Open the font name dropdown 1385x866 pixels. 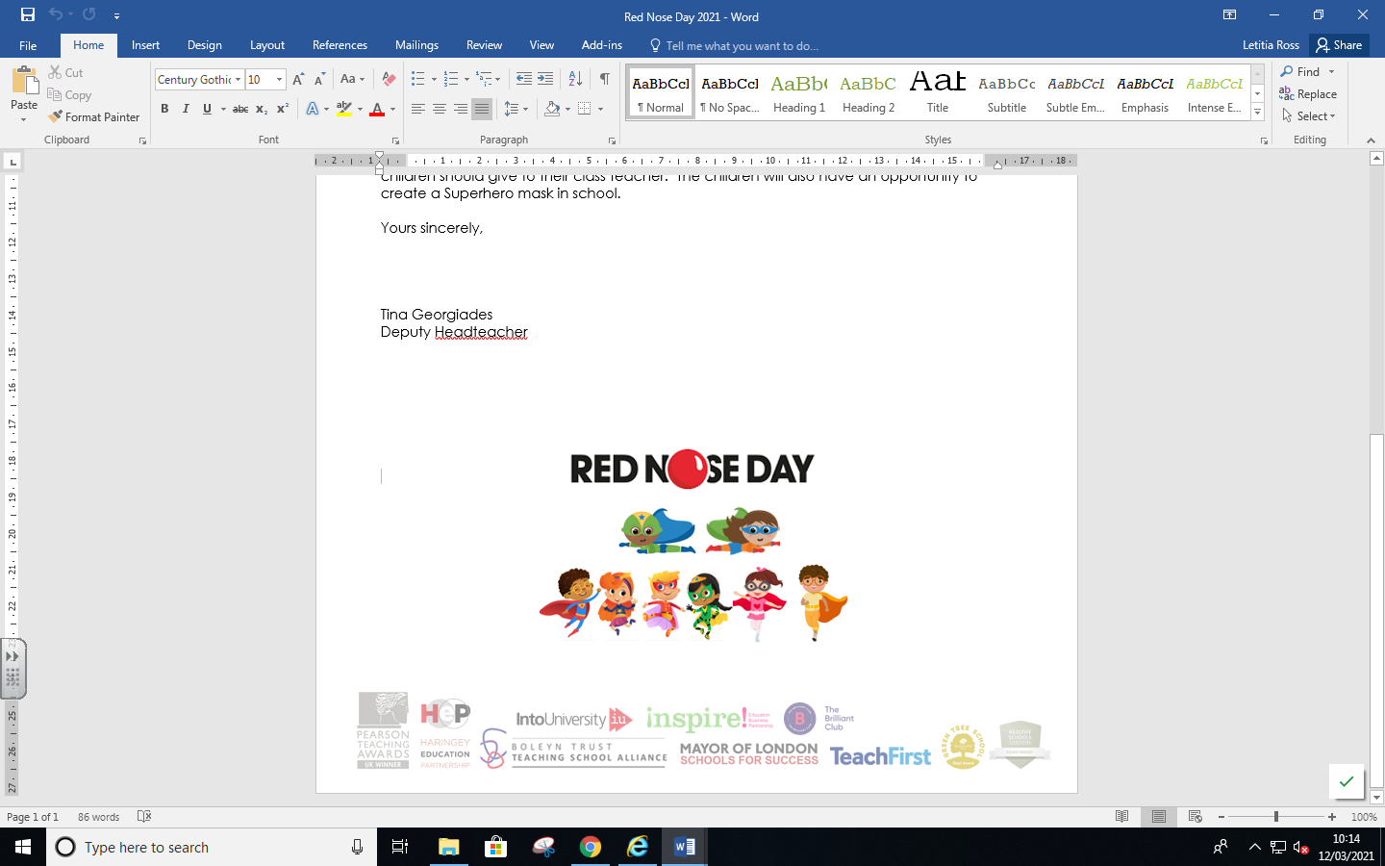(x=238, y=80)
